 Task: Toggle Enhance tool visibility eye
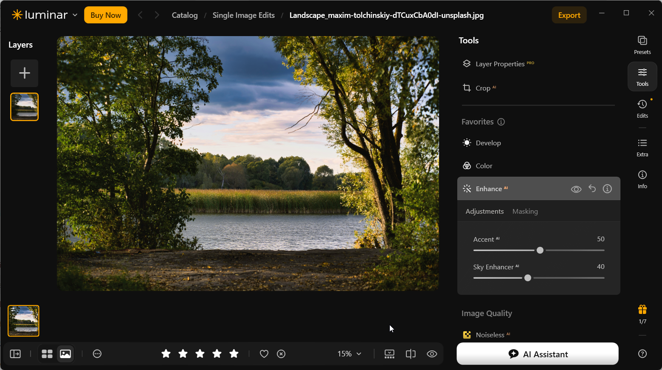tap(576, 189)
